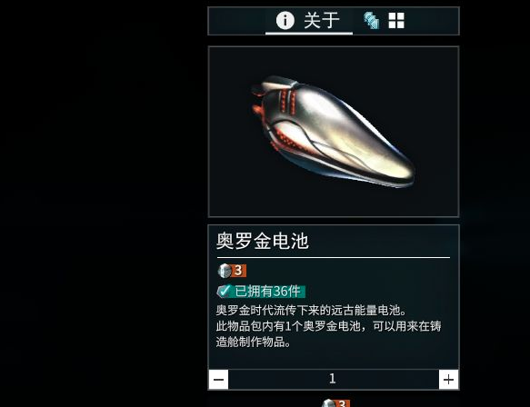Click the 奥罗金电池 item title

pyautogui.click(x=263, y=241)
